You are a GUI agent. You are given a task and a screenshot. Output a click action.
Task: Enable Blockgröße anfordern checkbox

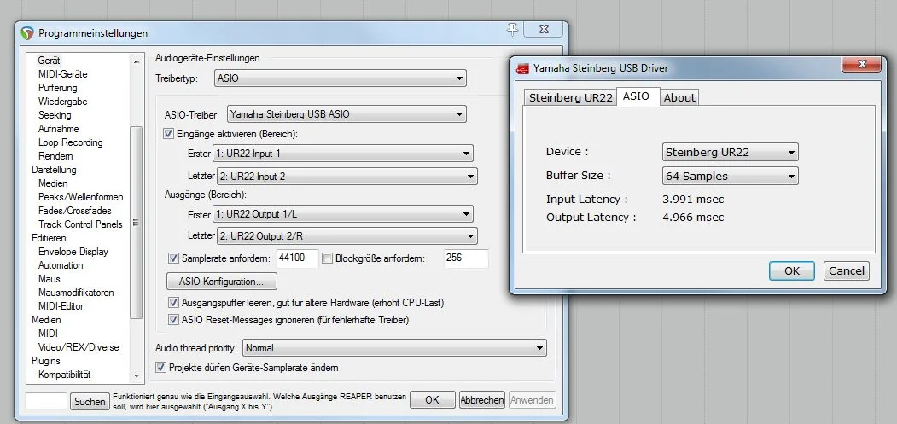pyautogui.click(x=327, y=258)
